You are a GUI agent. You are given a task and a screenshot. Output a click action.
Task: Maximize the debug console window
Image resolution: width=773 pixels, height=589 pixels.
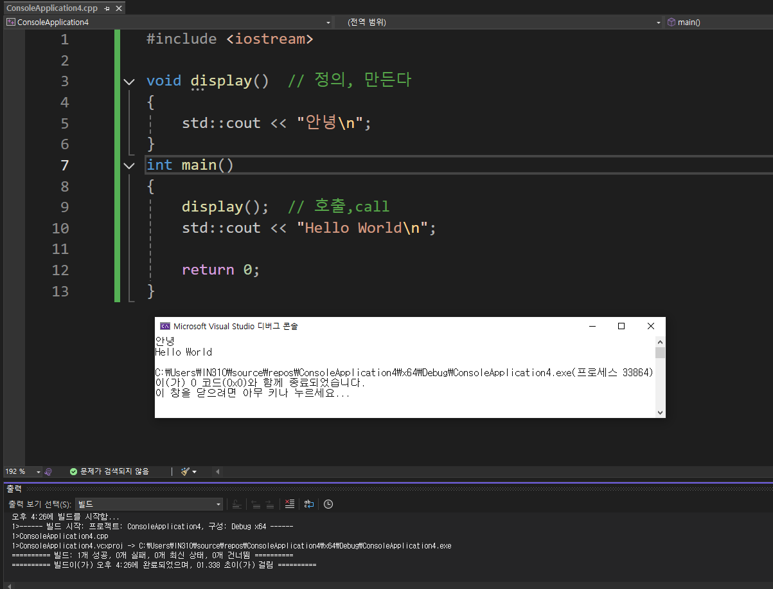(621, 326)
